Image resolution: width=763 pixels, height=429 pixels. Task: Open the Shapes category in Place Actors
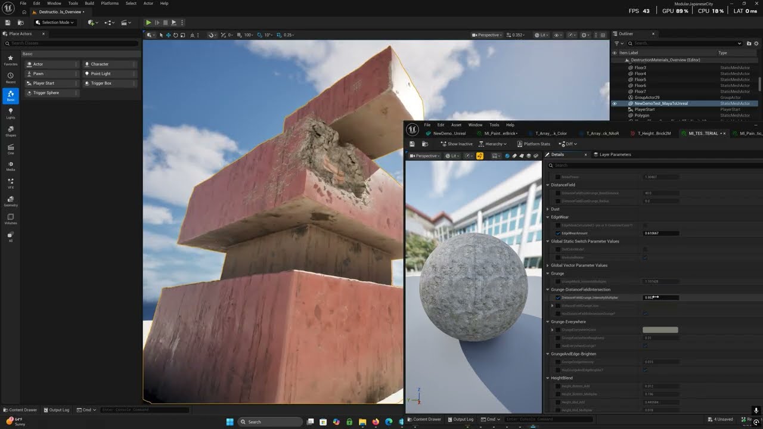[10, 131]
